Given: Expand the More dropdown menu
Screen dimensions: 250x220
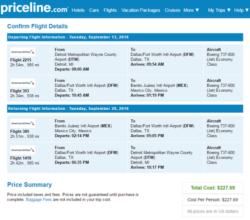Looking at the screenshot, I should coord(191,10).
